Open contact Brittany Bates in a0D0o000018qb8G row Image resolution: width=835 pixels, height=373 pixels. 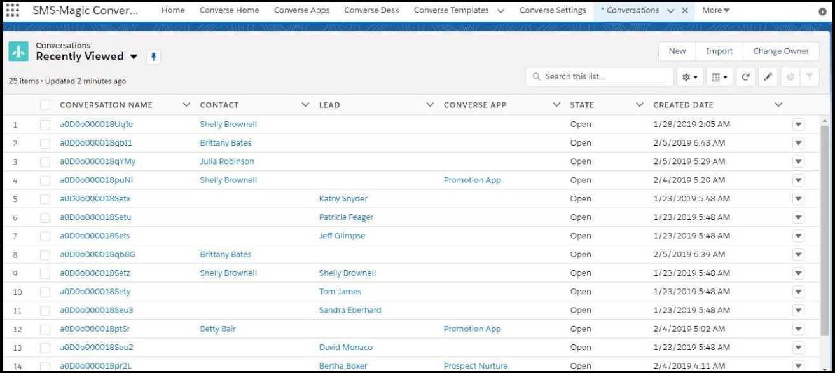point(226,255)
